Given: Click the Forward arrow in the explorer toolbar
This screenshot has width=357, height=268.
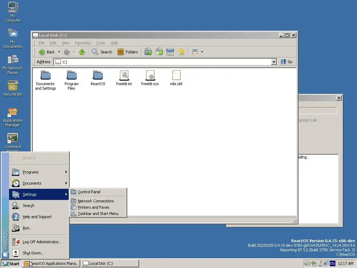Looking at the screenshot, I should [67, 52].
